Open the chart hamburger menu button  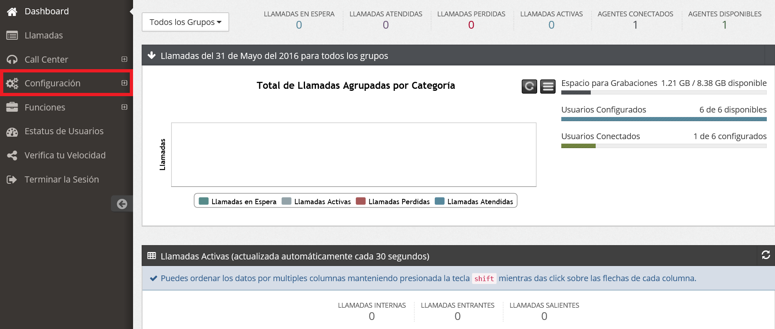[548, 86]
